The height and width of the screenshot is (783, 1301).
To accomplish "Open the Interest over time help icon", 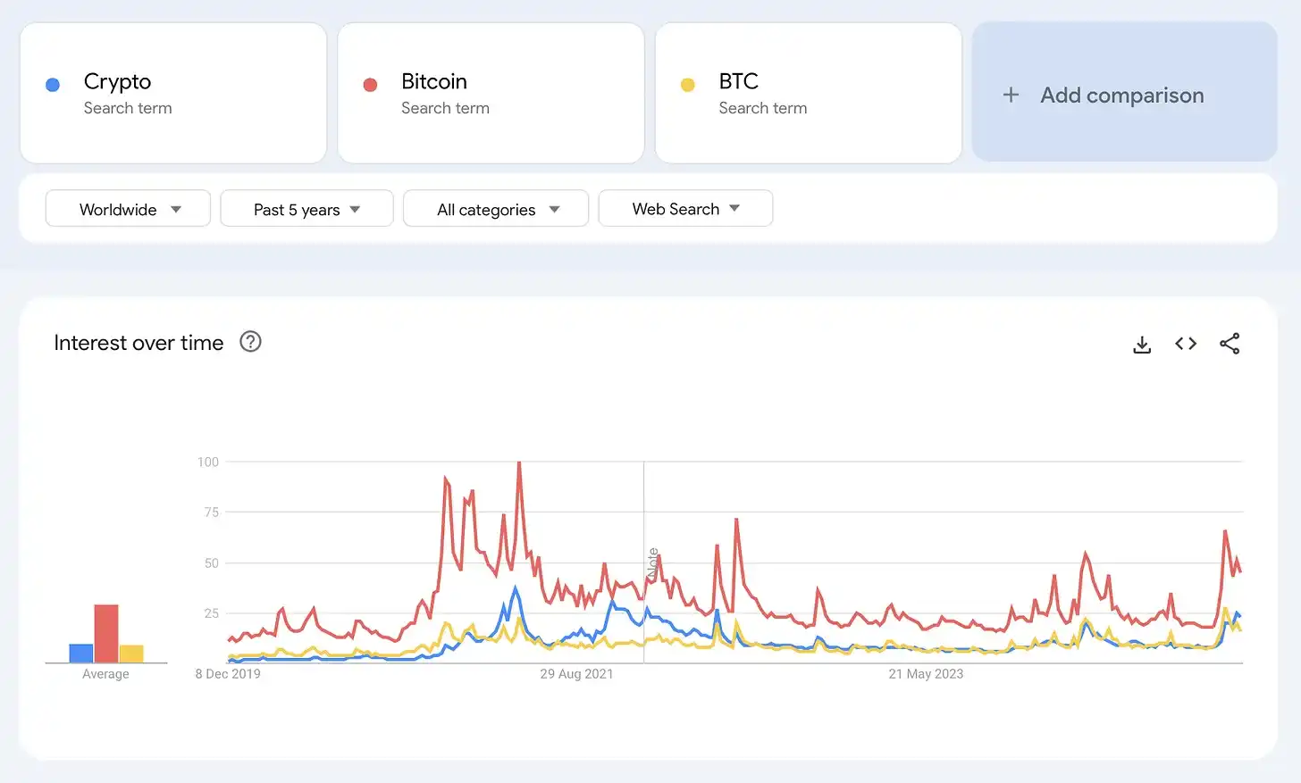I will (x=250, y=342).
